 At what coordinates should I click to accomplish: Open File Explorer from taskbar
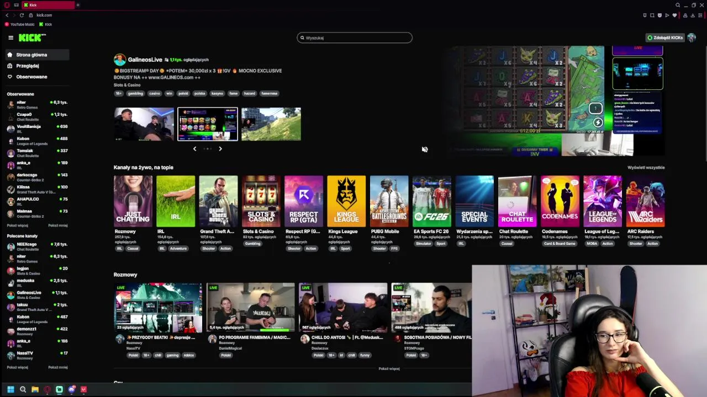[x=35, y=389]
